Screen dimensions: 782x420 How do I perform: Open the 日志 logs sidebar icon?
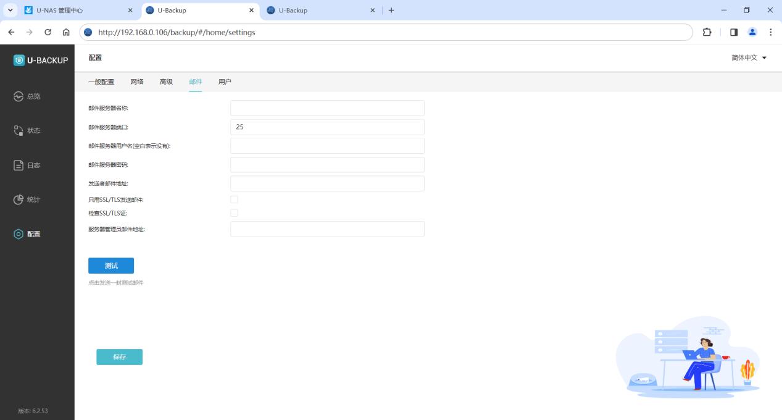(19, 165)
